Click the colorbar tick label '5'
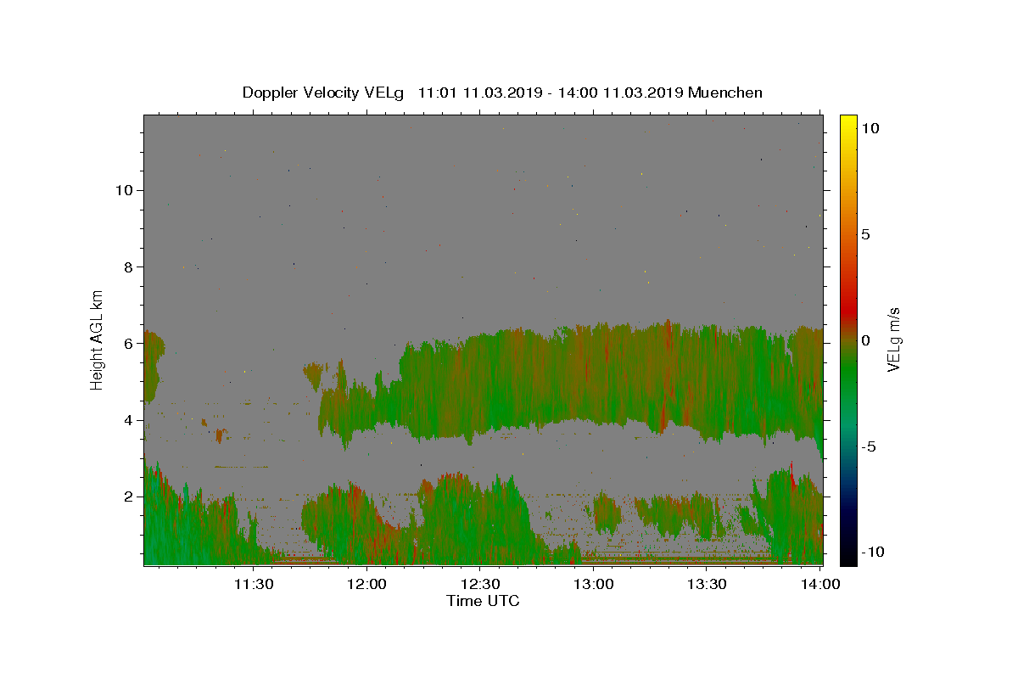 (865, 234)
